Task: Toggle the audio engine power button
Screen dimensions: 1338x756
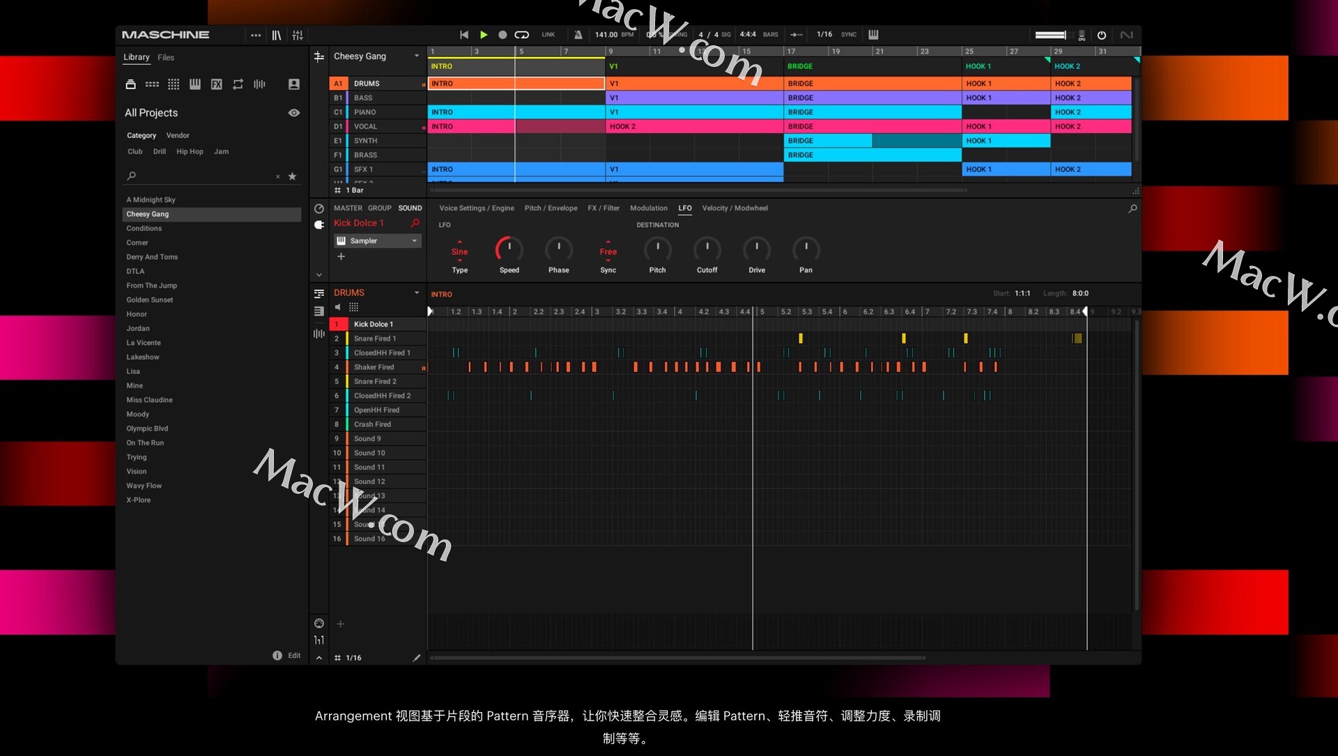Action: click(x=1102, y=35)
